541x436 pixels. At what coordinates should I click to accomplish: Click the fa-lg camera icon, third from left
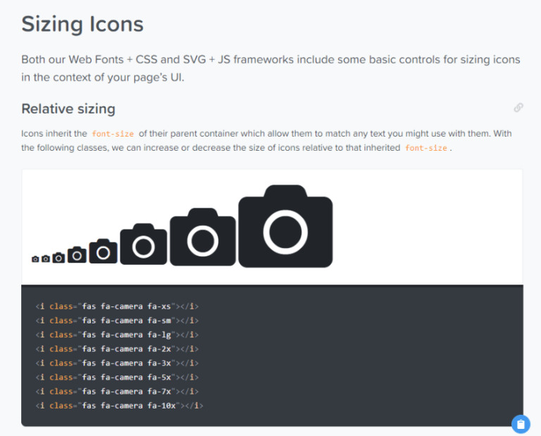(58, 258)
